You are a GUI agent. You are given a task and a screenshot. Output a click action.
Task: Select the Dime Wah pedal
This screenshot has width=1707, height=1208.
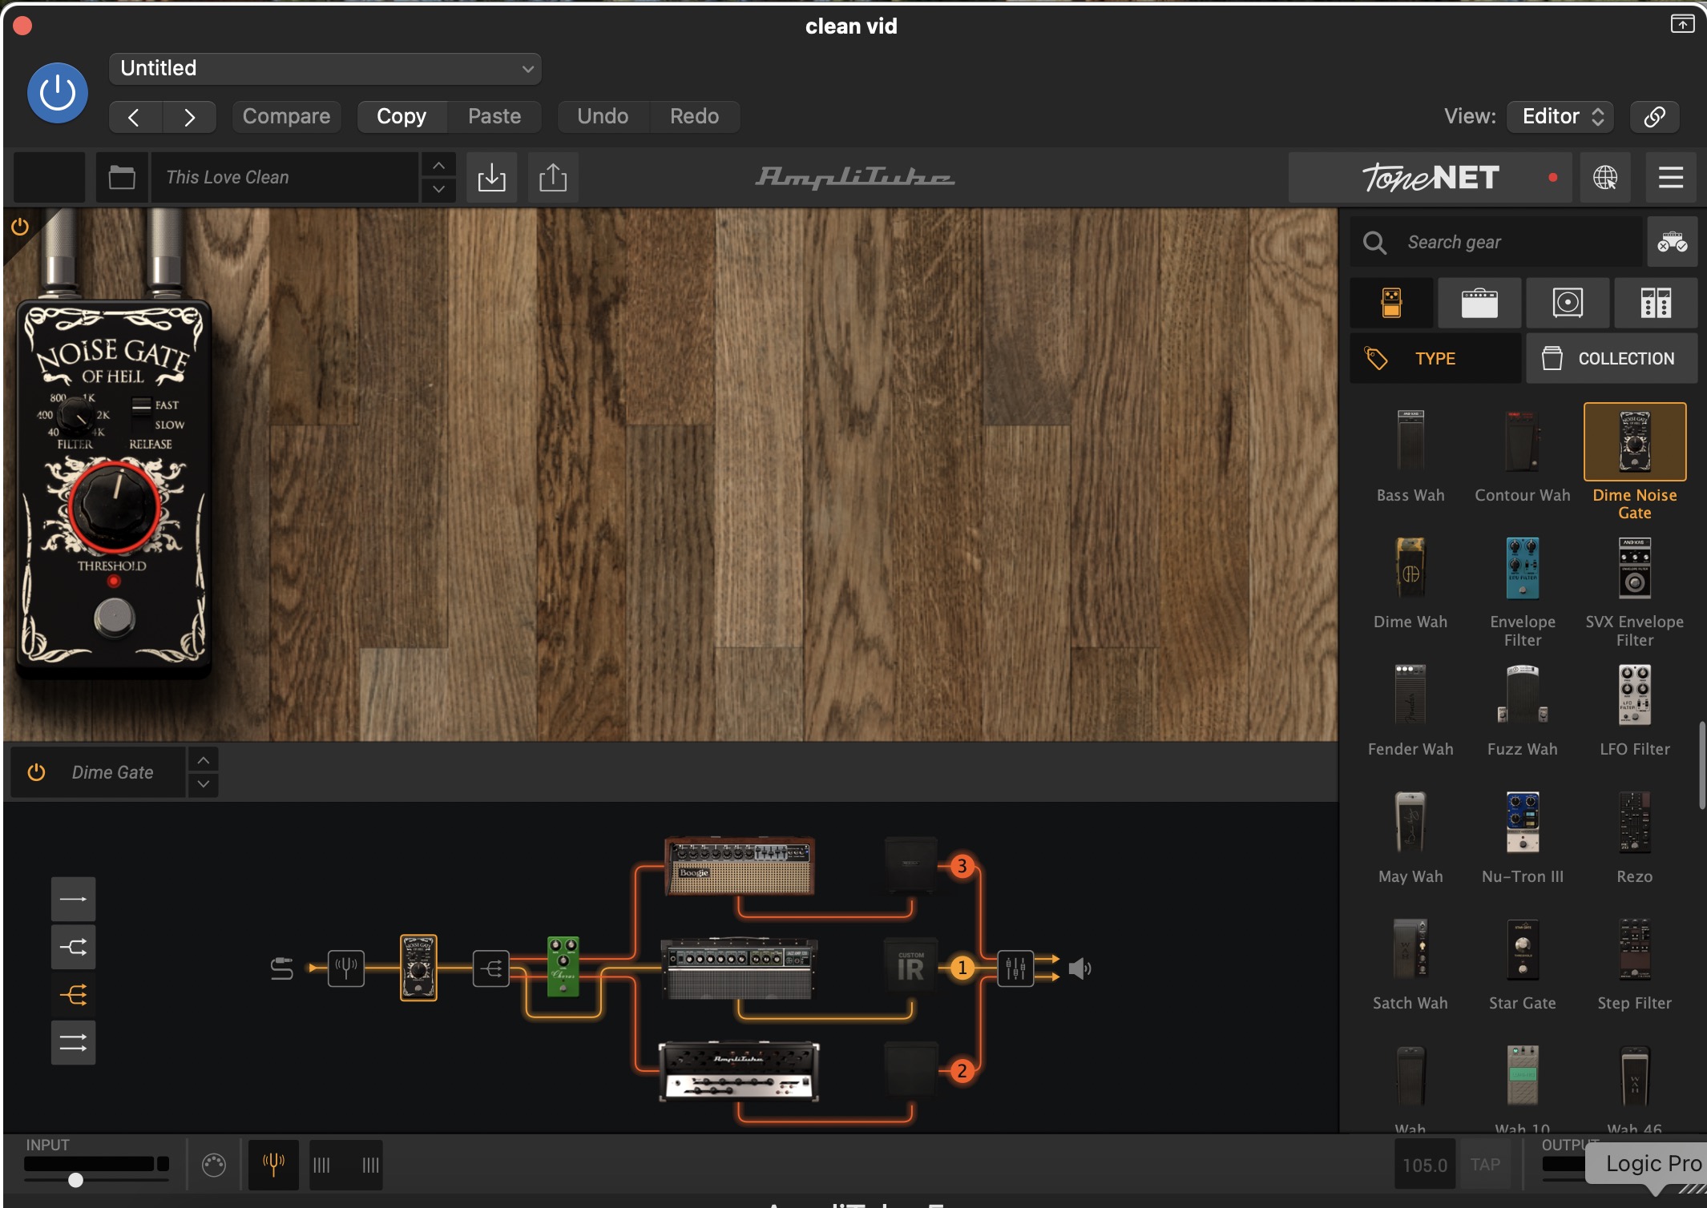click(1410, 584)
